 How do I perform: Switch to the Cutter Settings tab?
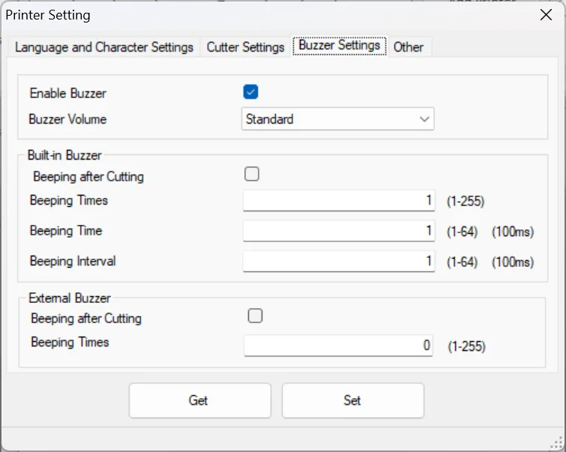point(245,47)
